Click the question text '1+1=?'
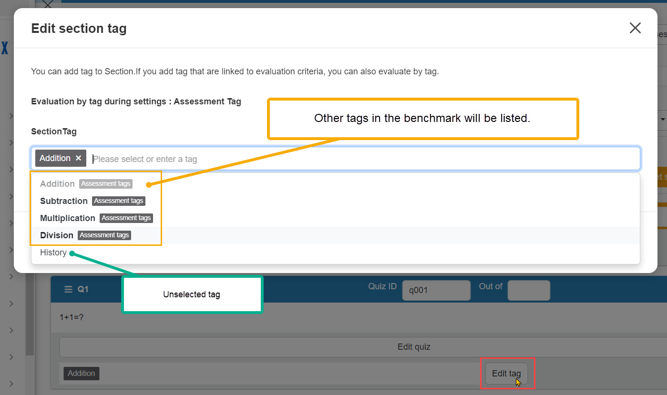Screen dimensions: 667x395 [72, 317]
